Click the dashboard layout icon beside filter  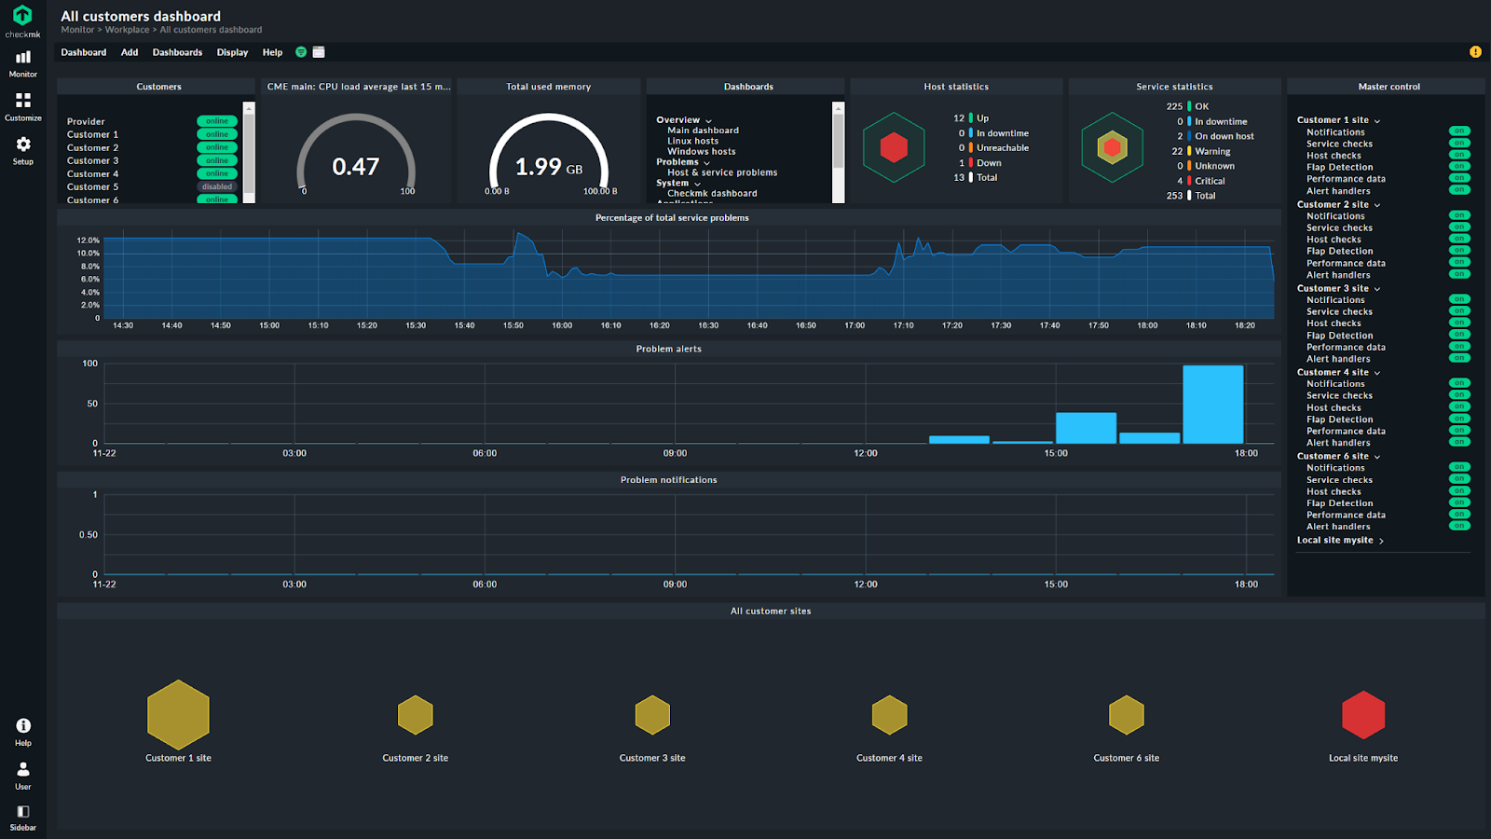[x=319, y=52]
